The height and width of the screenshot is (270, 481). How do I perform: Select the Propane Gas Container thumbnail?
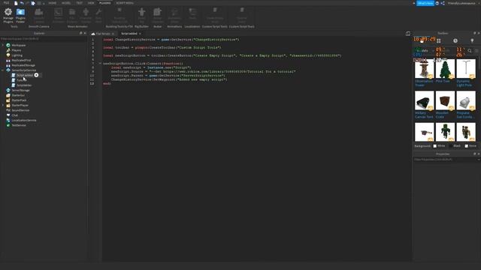(466, 100)
